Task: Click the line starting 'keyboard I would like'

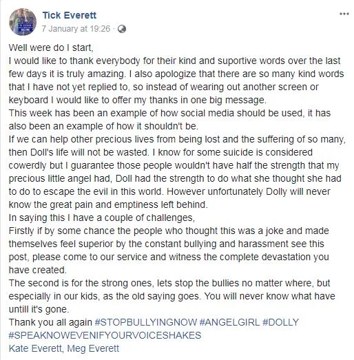Action: (138, 100)
